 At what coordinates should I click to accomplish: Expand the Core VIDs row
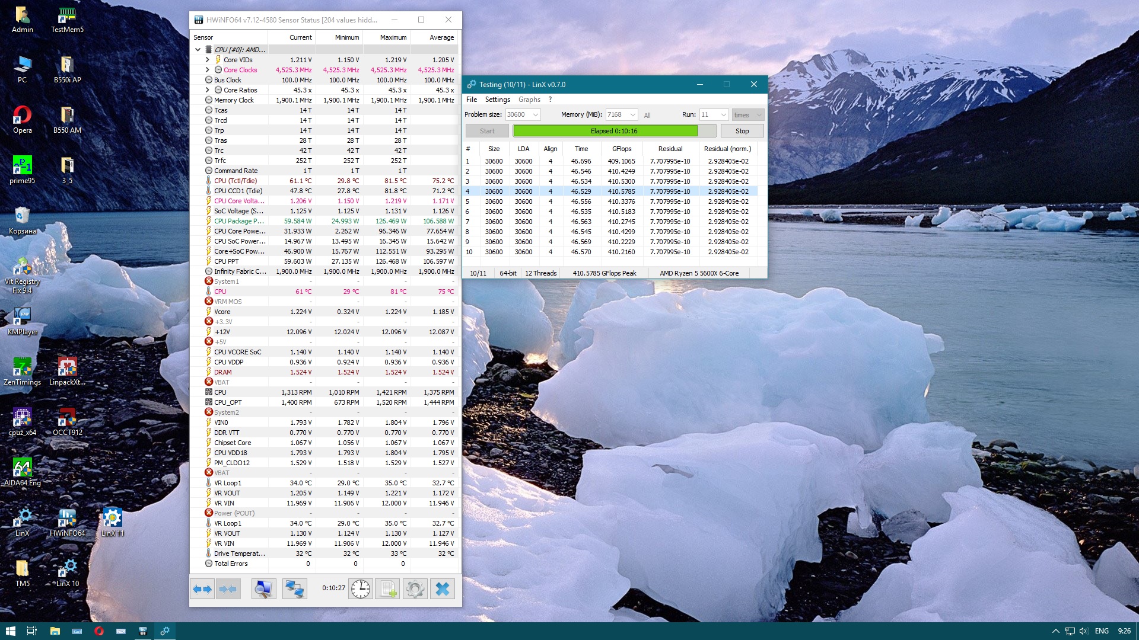207,60
